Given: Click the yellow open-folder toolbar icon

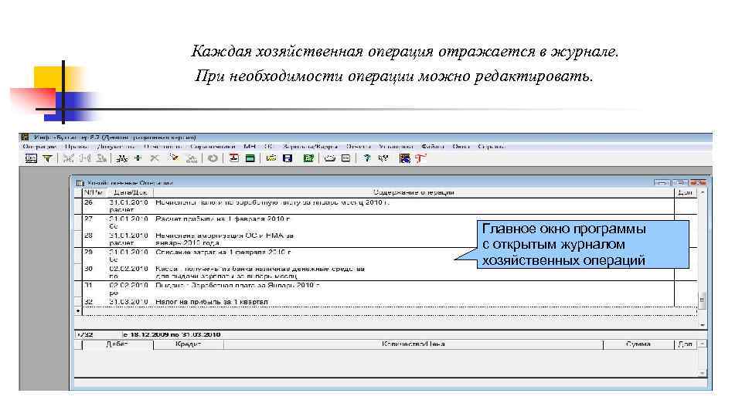Looking at the screenshot, I should point(271,158).
